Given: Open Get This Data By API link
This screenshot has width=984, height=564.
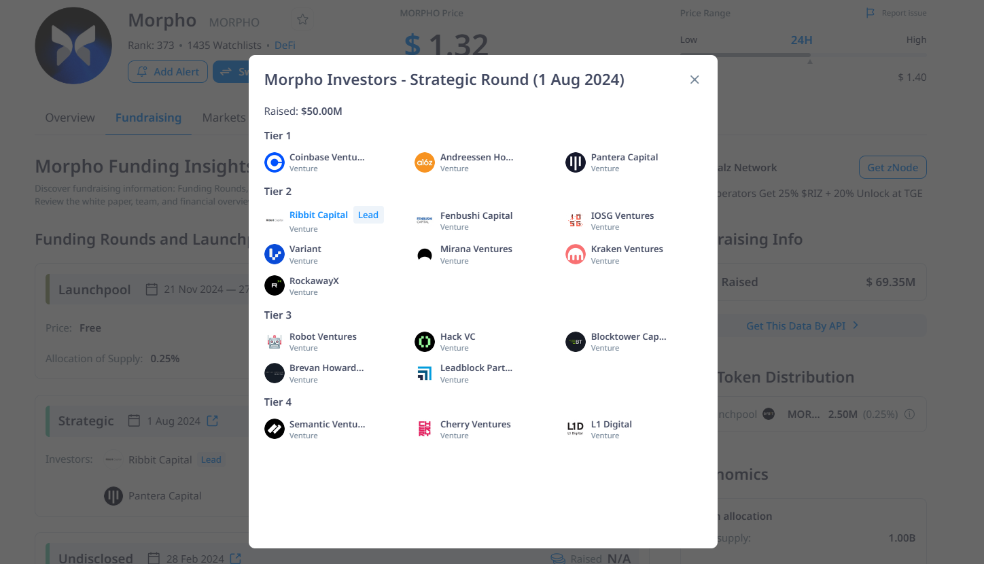Looking at the screenshot, I should (x=803, y=325).
